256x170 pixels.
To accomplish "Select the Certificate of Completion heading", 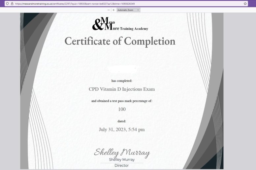I will 120,41.
